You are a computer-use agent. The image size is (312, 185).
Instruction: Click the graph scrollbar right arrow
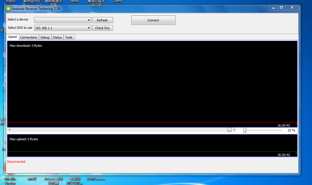click(x=234, y=130)
